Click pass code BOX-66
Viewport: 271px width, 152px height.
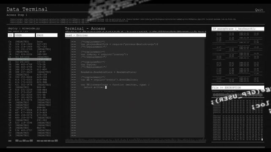pyautogui.click(x=41, y=87)
